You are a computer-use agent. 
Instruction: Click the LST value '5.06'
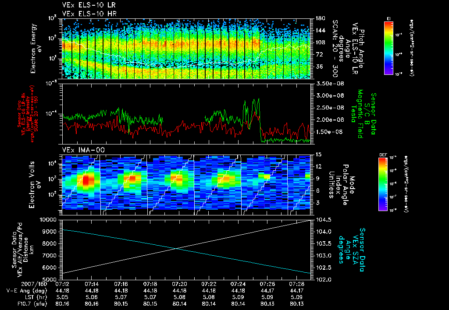pyautogui.click(x=91, y=297)
